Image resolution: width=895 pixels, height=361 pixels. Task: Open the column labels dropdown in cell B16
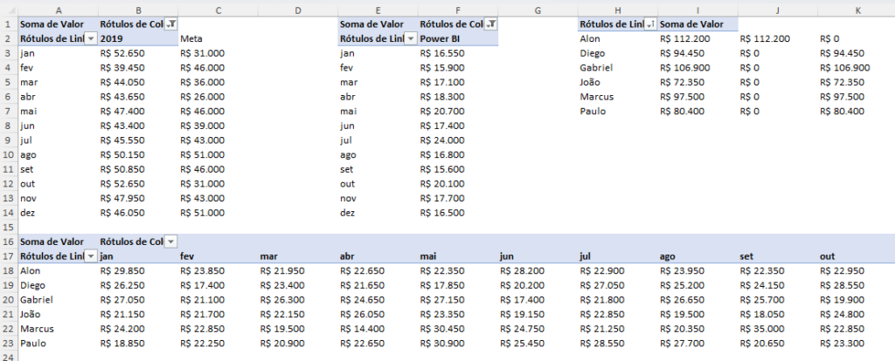coord(170,242)
